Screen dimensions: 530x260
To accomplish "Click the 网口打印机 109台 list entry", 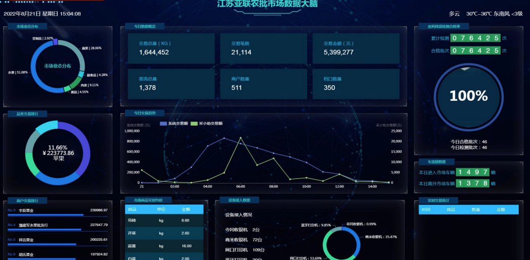I will [245, 250].
